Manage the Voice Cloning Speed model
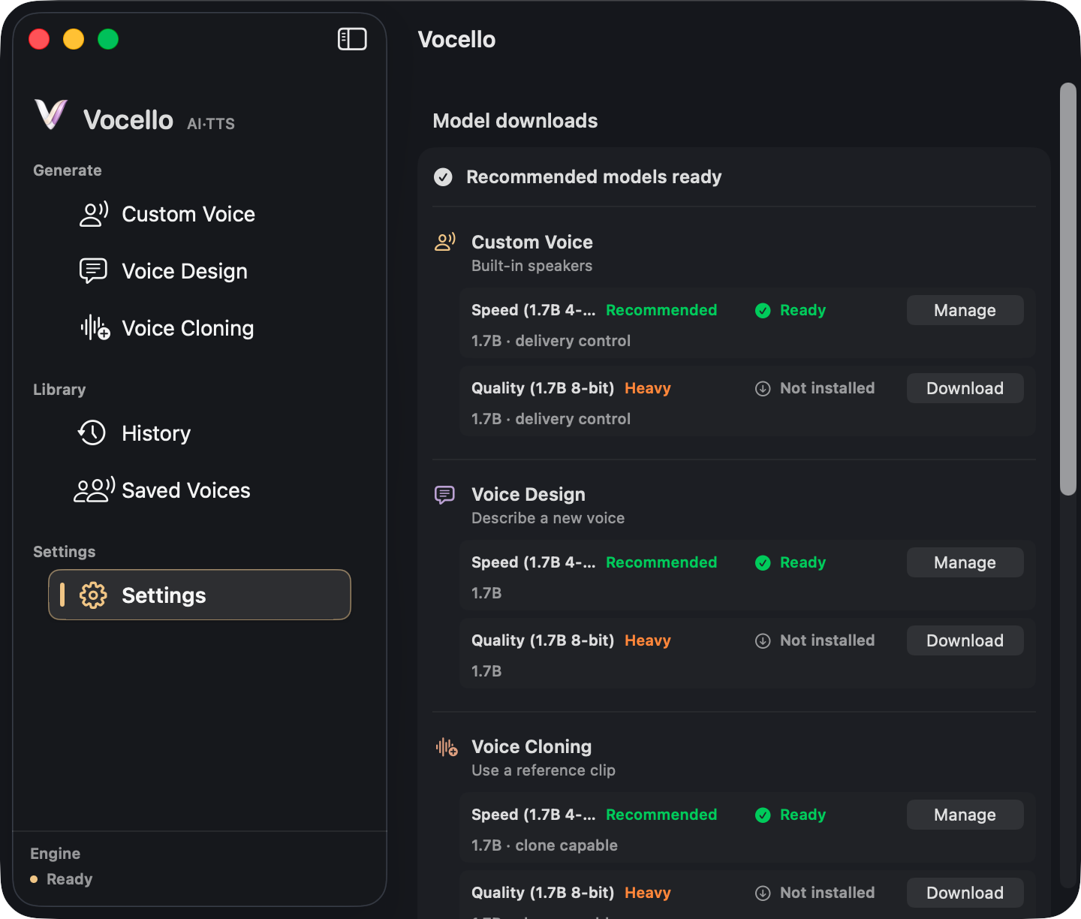1081x919 pixels. point(965,815)
